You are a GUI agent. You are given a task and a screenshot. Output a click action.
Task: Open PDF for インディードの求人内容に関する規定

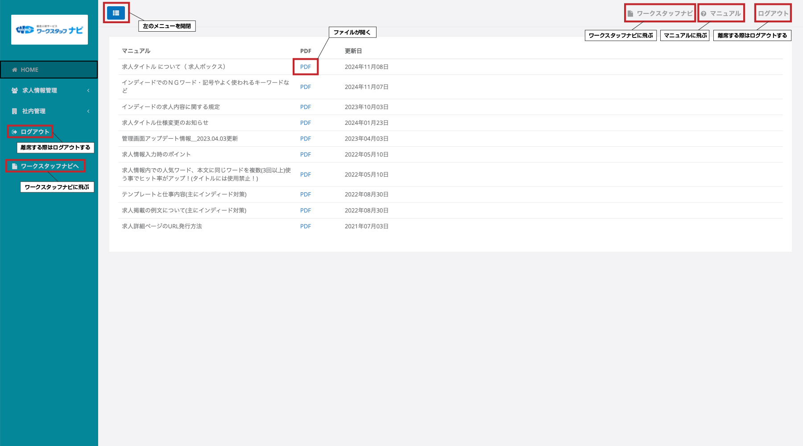tap(306, 107)
